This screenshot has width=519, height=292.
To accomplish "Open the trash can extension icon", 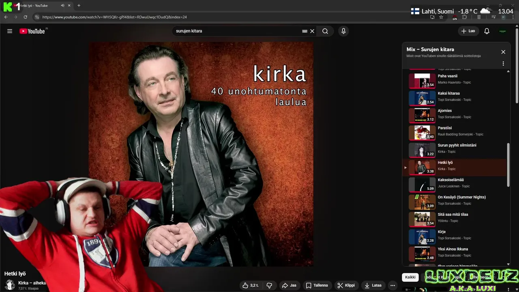I will 479,17.
